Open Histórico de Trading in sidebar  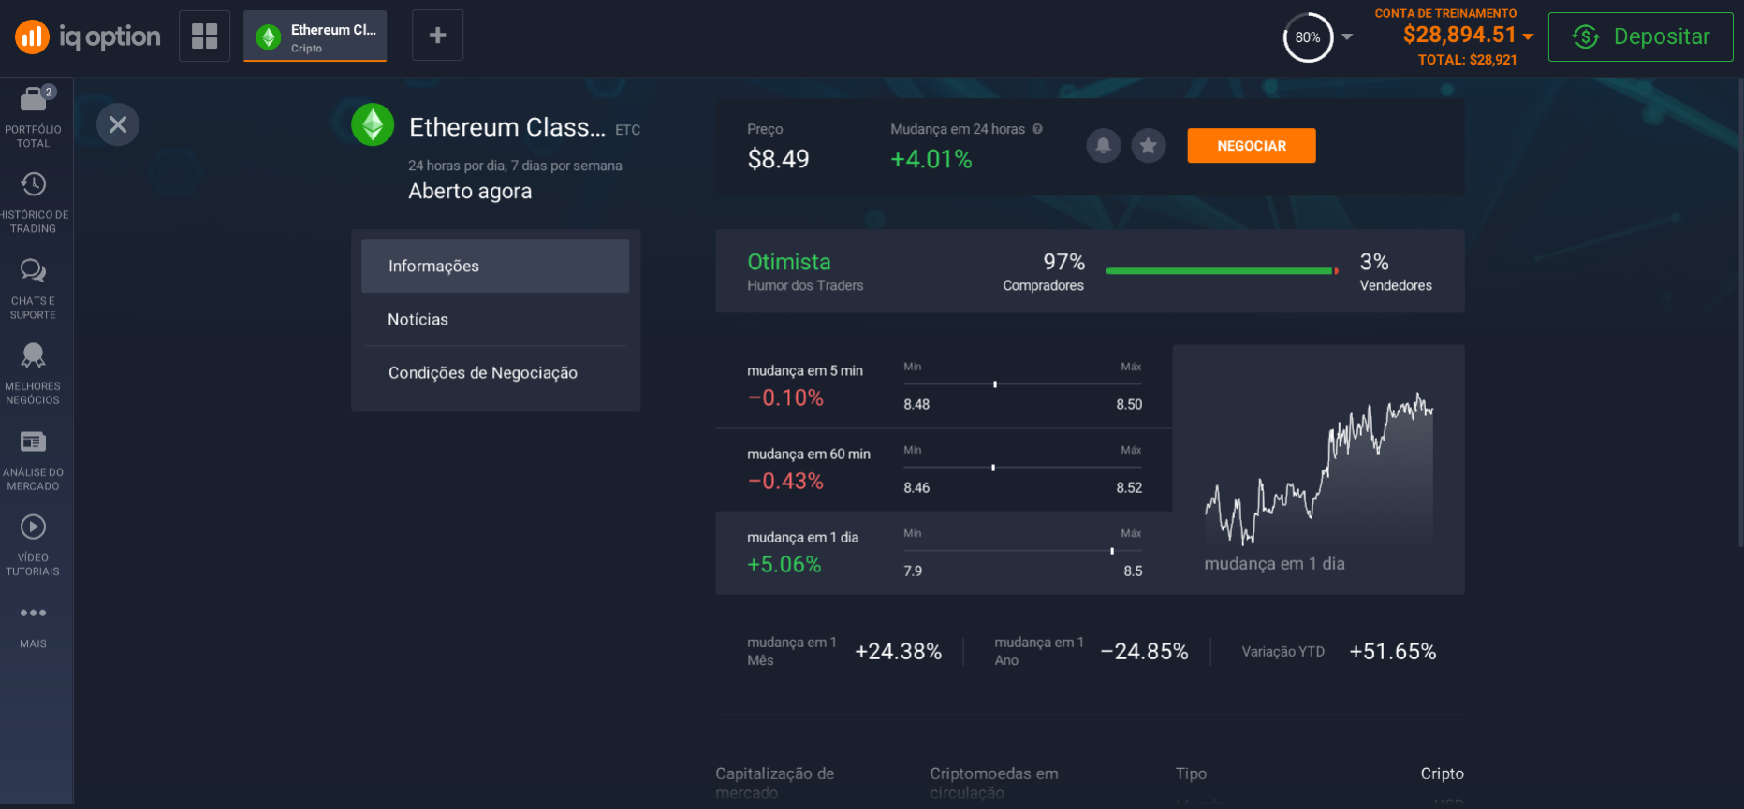click(x=33, y=203)
